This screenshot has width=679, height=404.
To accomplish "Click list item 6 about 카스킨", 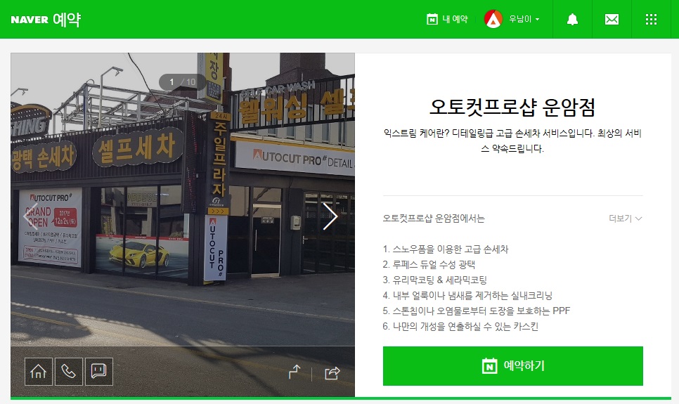I will point(460,327).
